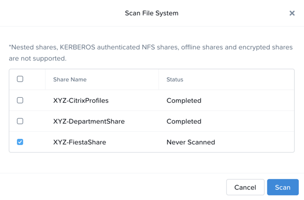Screen dimensions: 304x200
Task: Select the XYZ-FiestaShare share name
Action: 80,142
